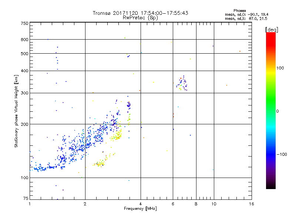296x222 pixels.
Task: Click the purple-blue point cluster near 6.7 MHz, 340 km
Action: coord(182,83)
